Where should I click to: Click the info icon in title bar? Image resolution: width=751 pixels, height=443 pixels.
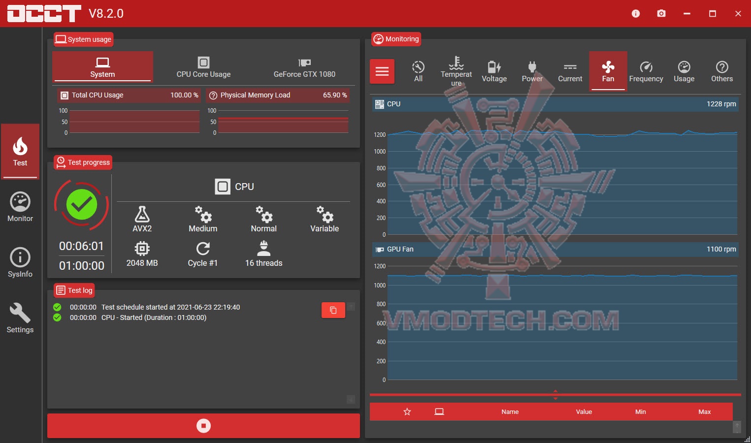636,13
